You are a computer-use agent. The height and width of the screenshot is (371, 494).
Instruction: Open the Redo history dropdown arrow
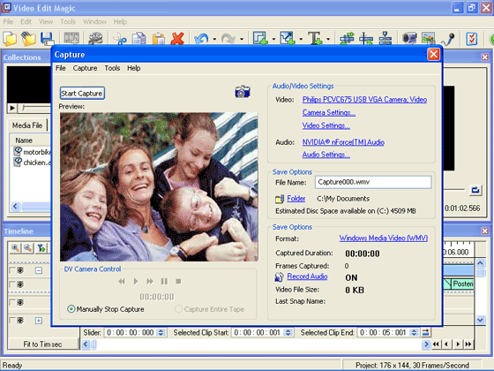(242, 39)
